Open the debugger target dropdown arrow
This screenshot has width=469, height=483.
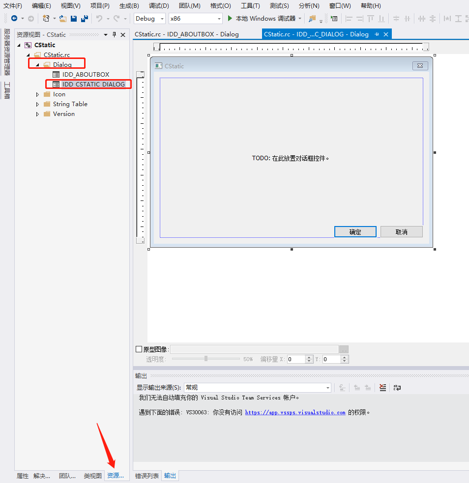point(300,19)
